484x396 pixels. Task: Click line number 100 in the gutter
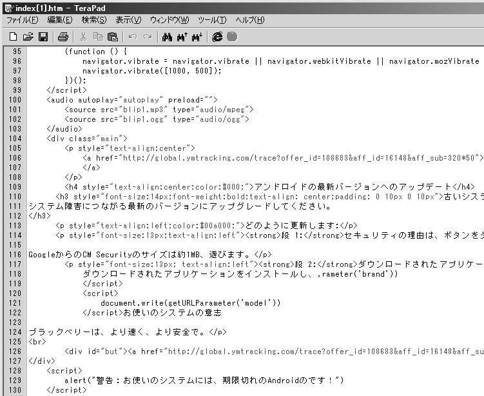[x=15, y=100]
